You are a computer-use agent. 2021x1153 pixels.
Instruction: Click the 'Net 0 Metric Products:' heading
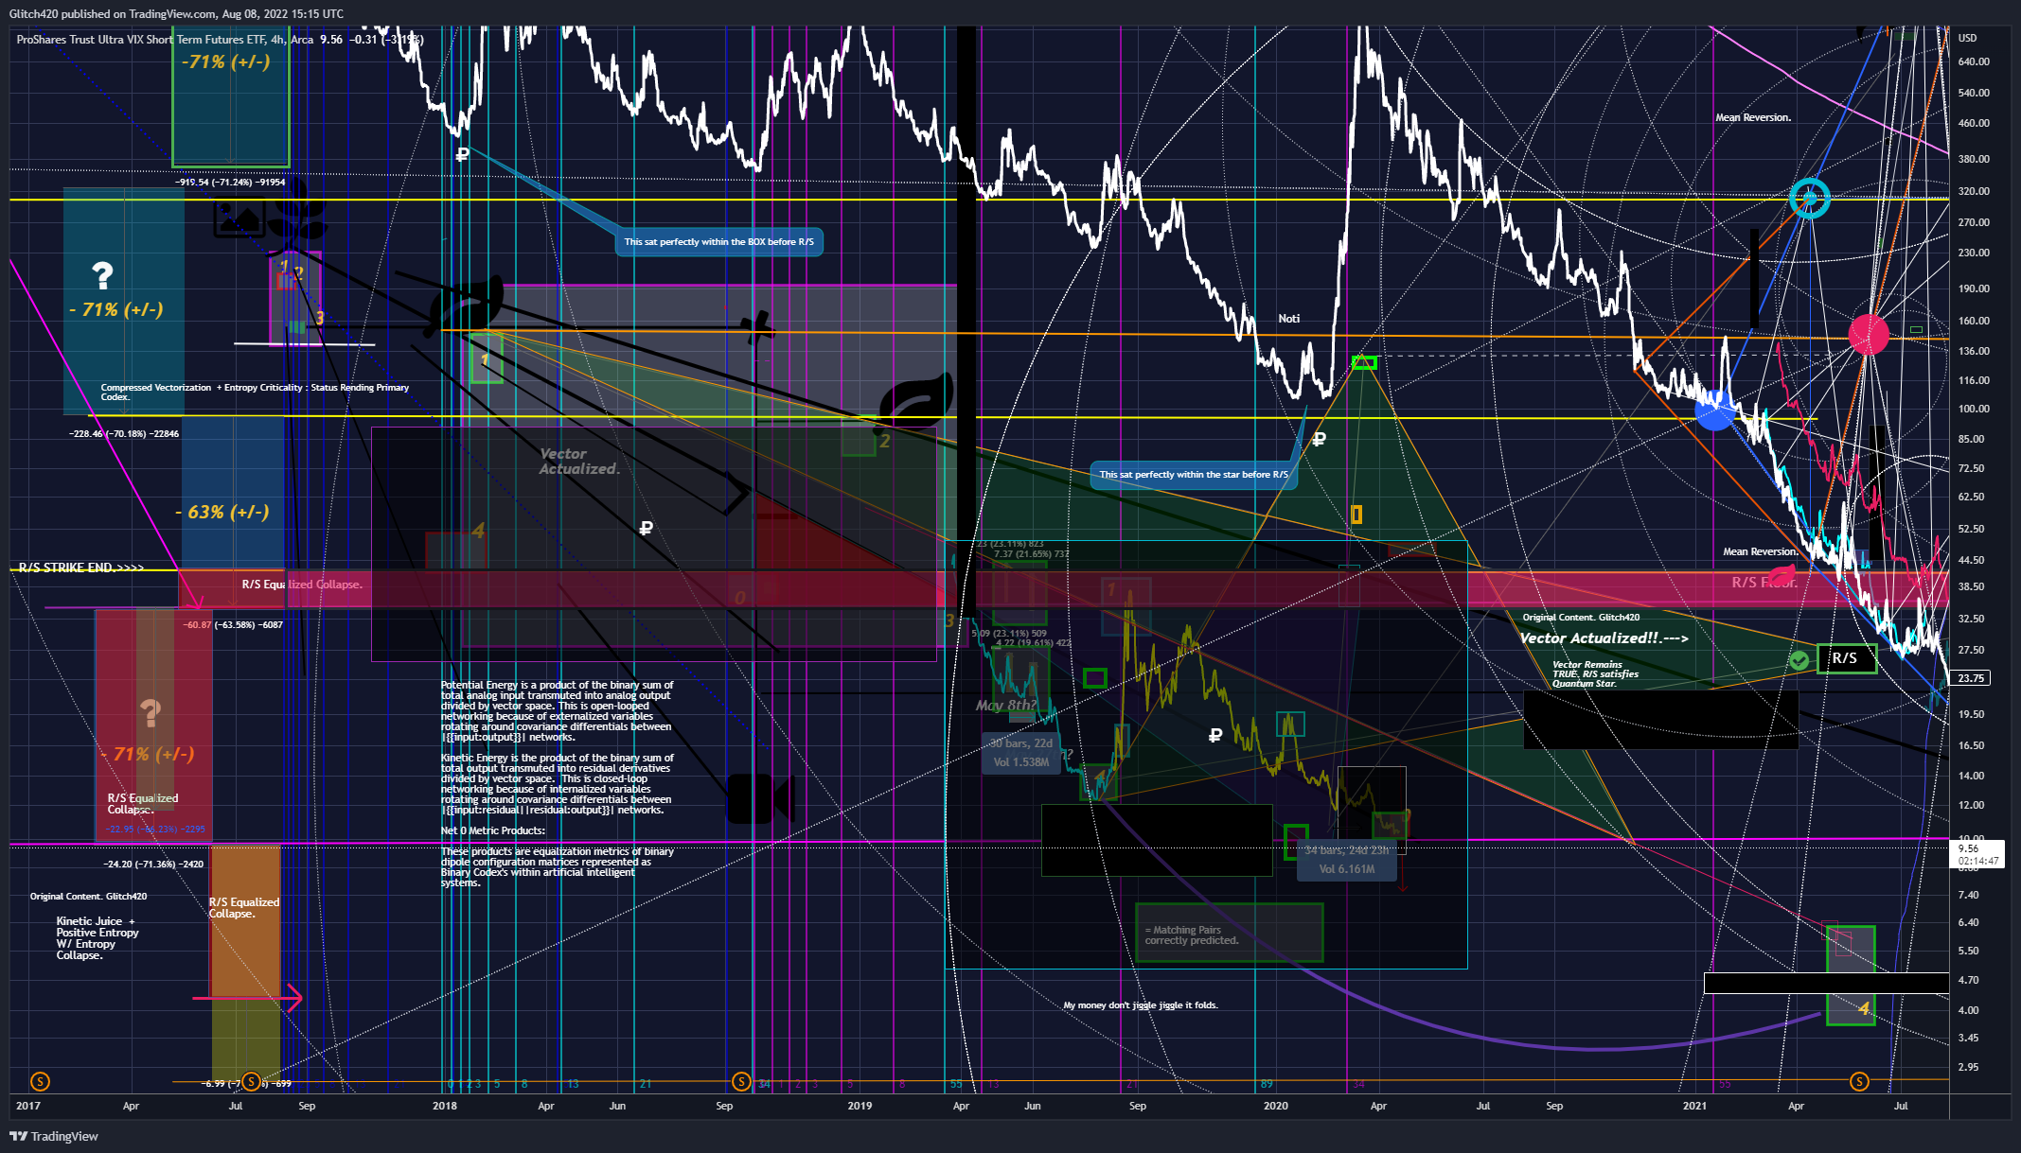click(493, 830)
